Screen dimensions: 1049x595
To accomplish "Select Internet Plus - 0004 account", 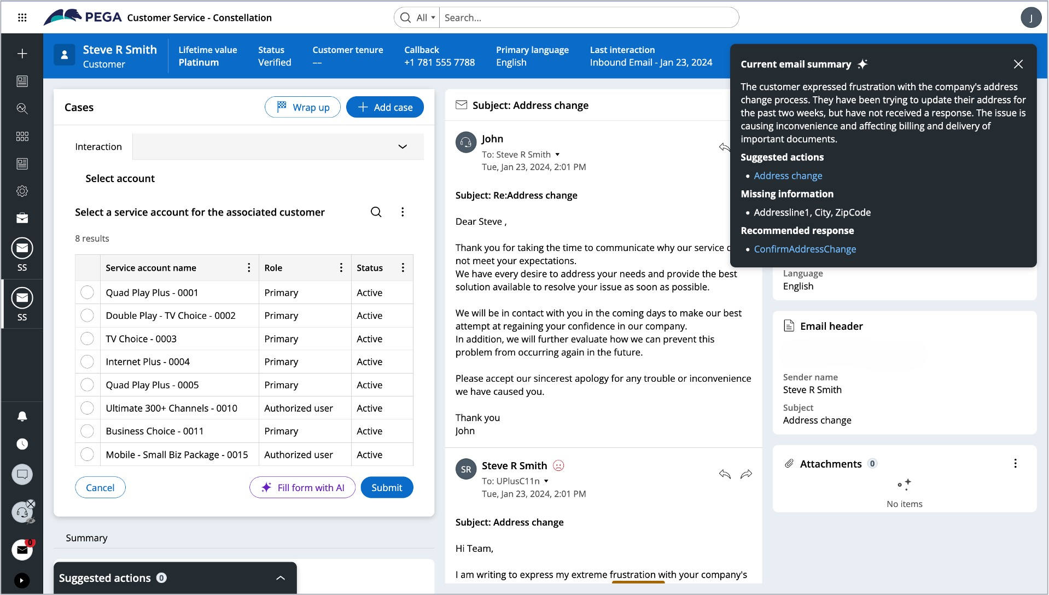I will tap(87, 362).
